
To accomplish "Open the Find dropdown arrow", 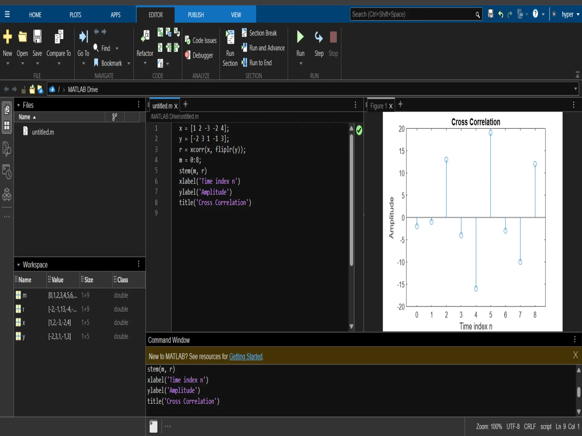I will pyautogui.click(x=117, y=49).
